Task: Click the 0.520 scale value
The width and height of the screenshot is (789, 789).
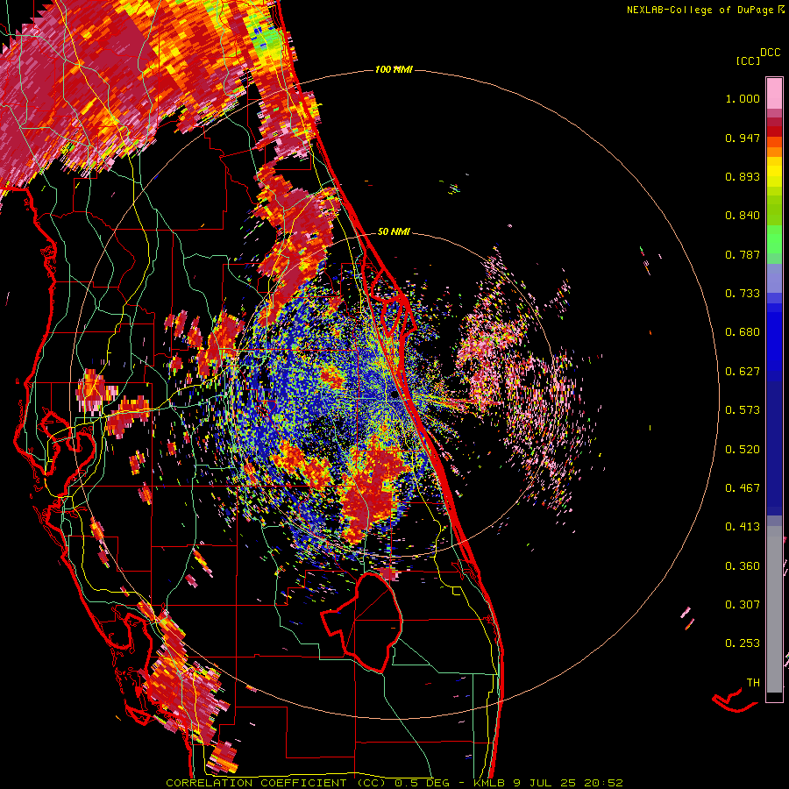Action: point(743,450)
